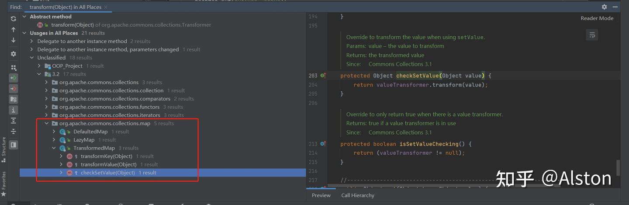Expand org.apache.commons.collections package node

[47, 82]
